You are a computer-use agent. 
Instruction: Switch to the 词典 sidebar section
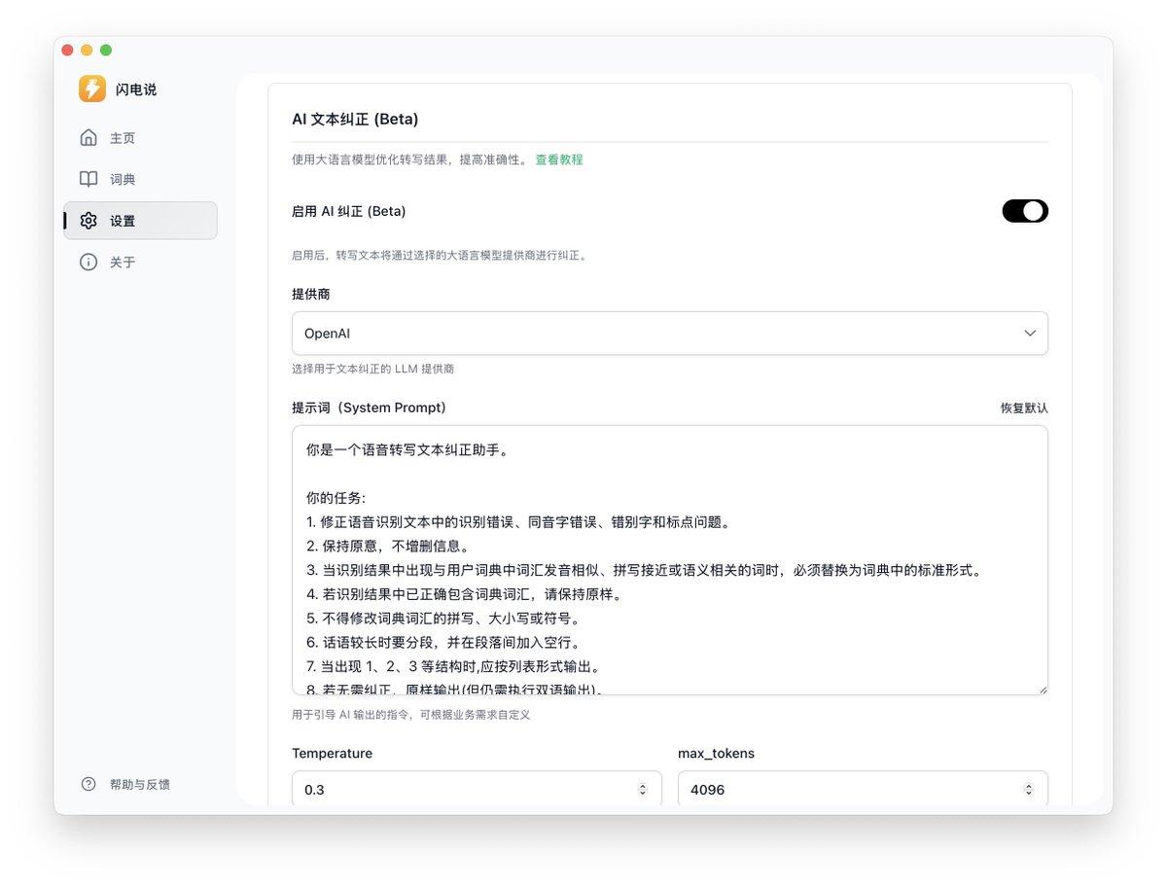(x=122, y=179)
